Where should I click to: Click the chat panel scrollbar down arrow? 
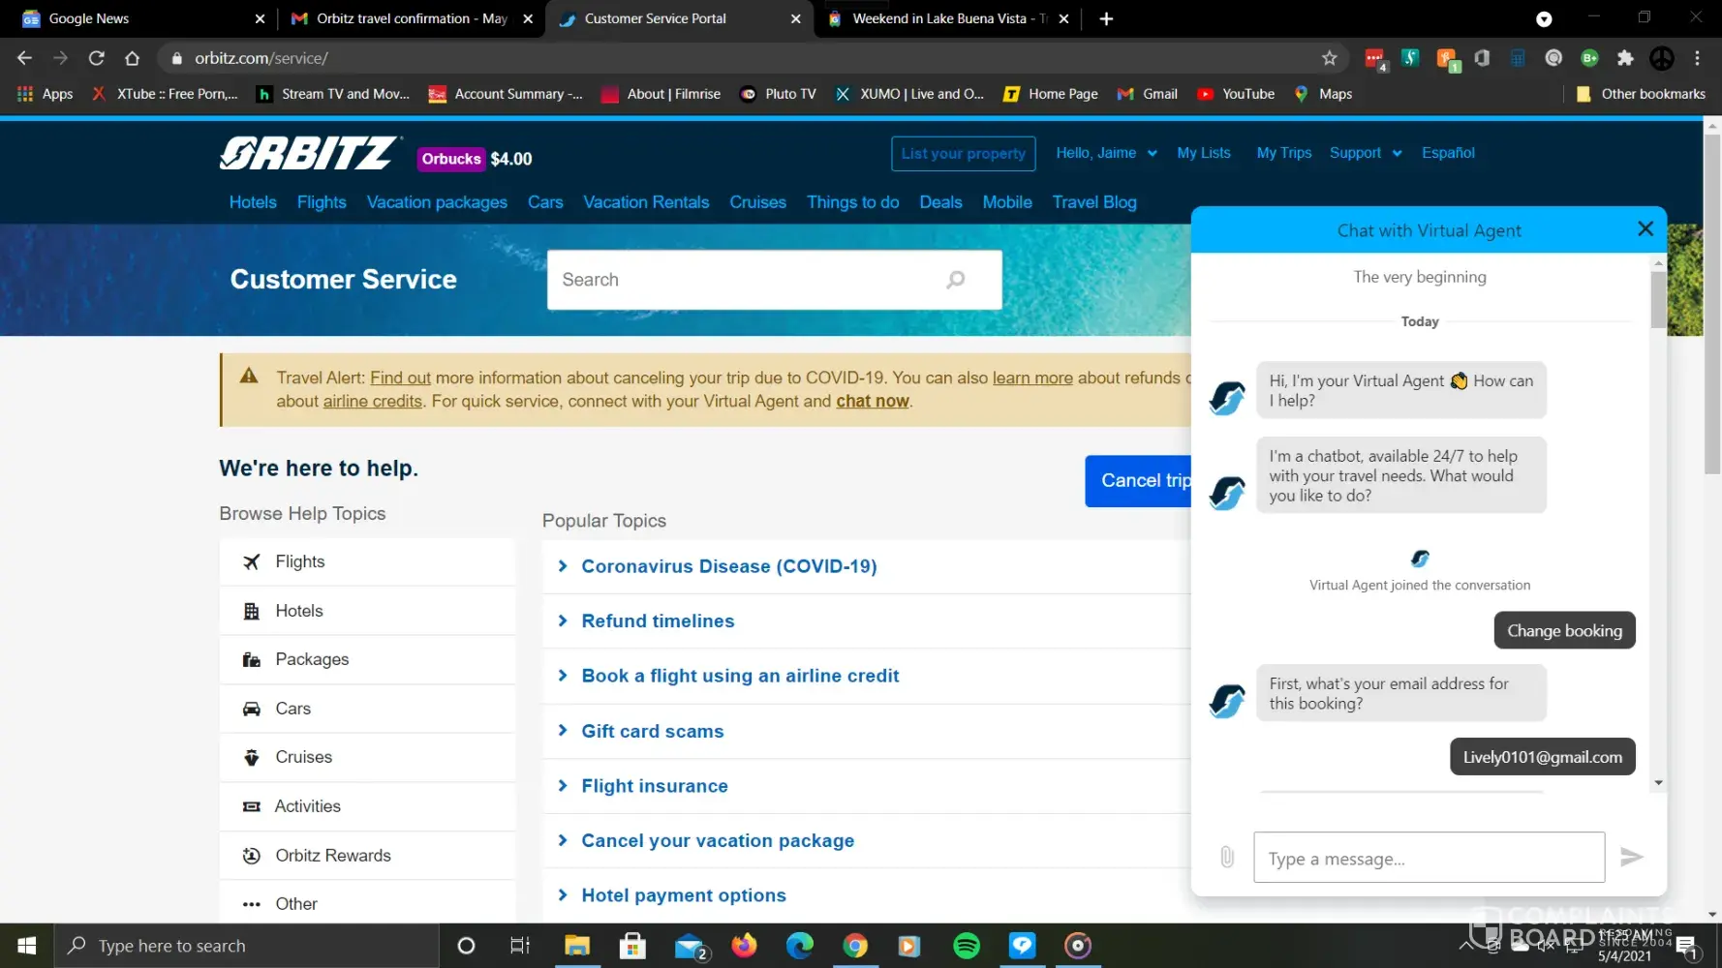click(1658, 783)
